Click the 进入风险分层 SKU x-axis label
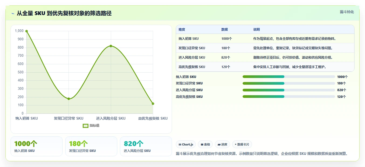This screenshot has height=167, width=365. coord(111,118)
